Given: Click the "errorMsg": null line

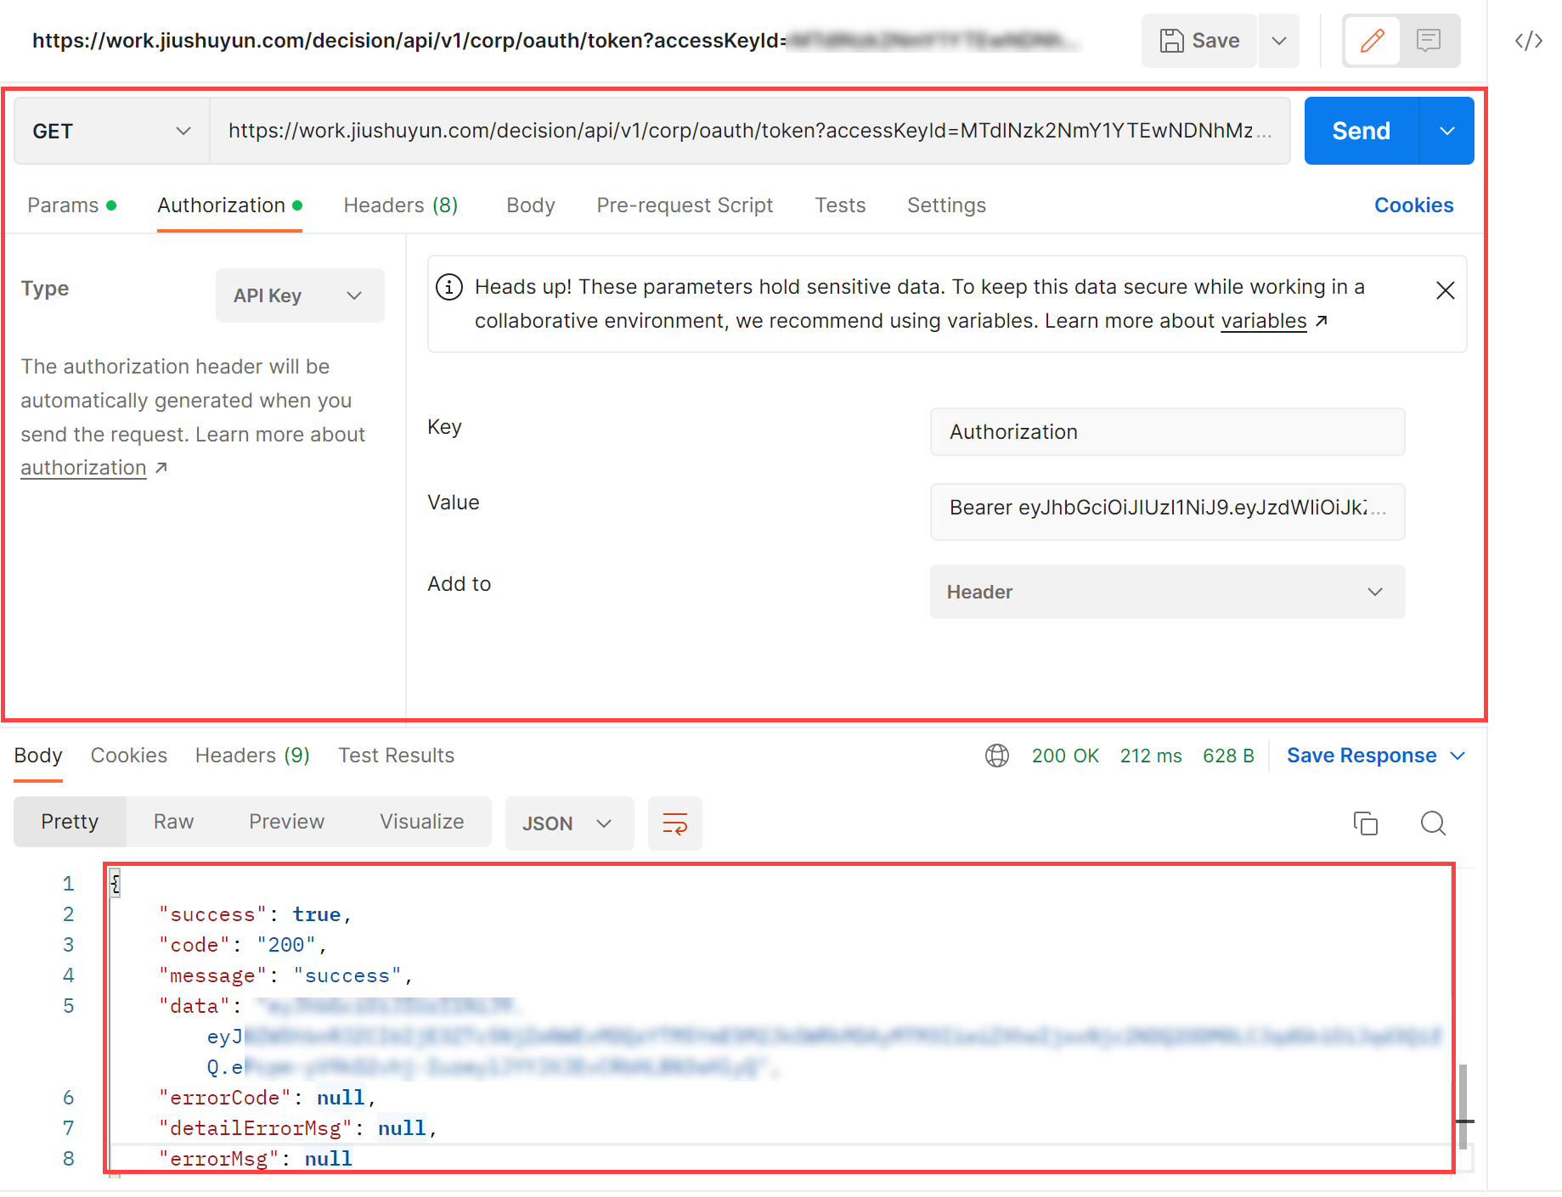Looking at the screenshot, I should click(255, 1159).
